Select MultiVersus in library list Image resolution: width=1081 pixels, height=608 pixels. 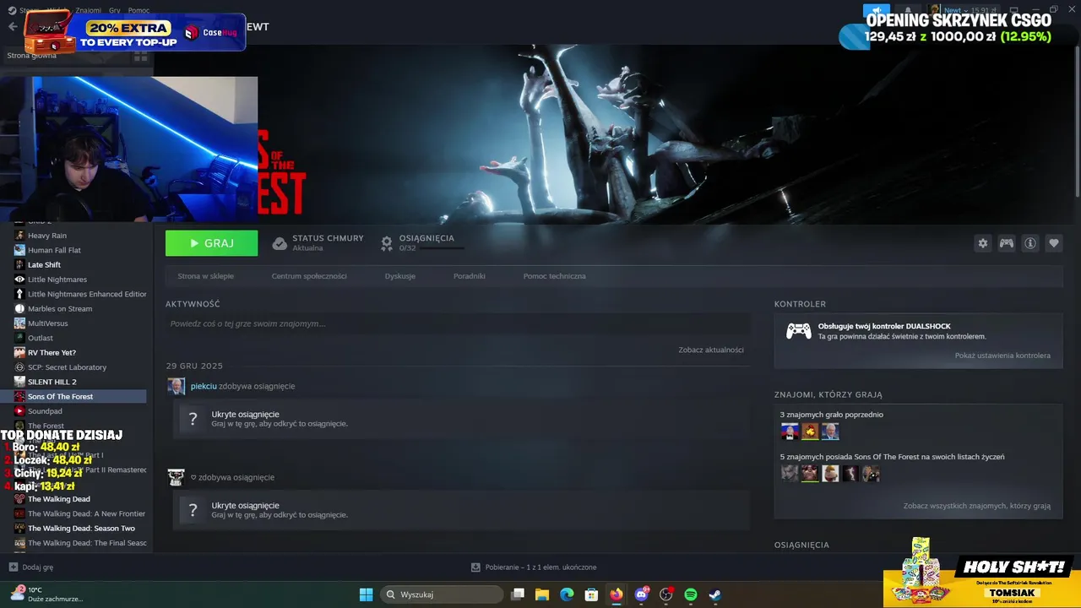48,323
